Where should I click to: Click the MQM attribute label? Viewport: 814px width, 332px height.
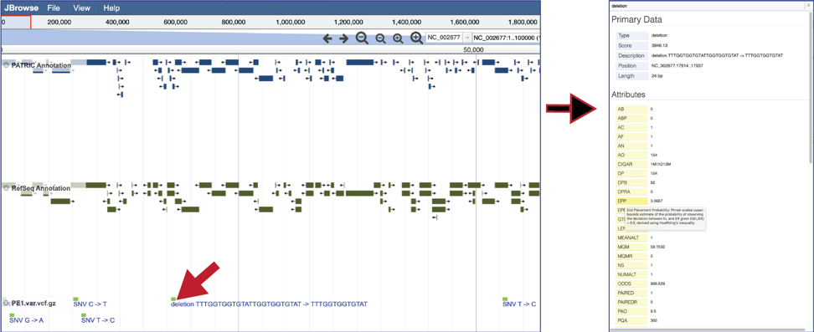(x=631, y=247)
